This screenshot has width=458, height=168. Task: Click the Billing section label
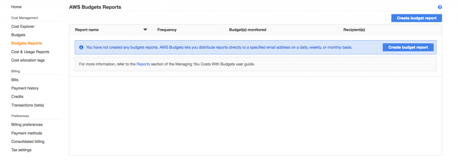(x=16, y=71)
